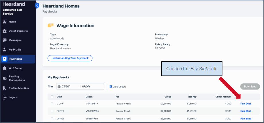Click the Auto Hourly wage type value

click(x=57, y=39)
